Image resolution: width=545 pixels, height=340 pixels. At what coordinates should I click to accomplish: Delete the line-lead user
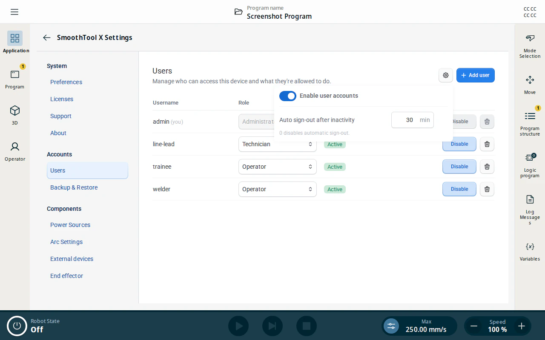click(x=487, y=144)
